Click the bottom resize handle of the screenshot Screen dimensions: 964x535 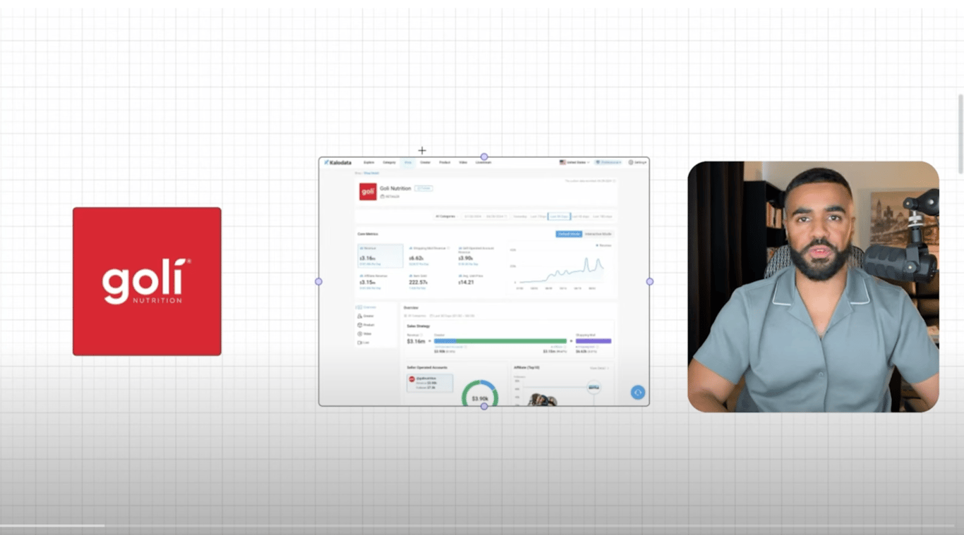[x=484, y=406]
